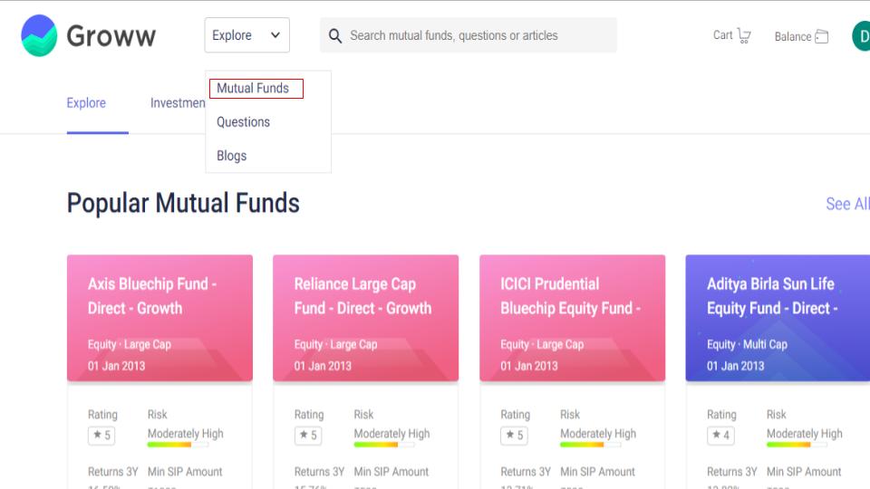Open Aditya Birla Sun Life Equity Fund card

point(778,318)
